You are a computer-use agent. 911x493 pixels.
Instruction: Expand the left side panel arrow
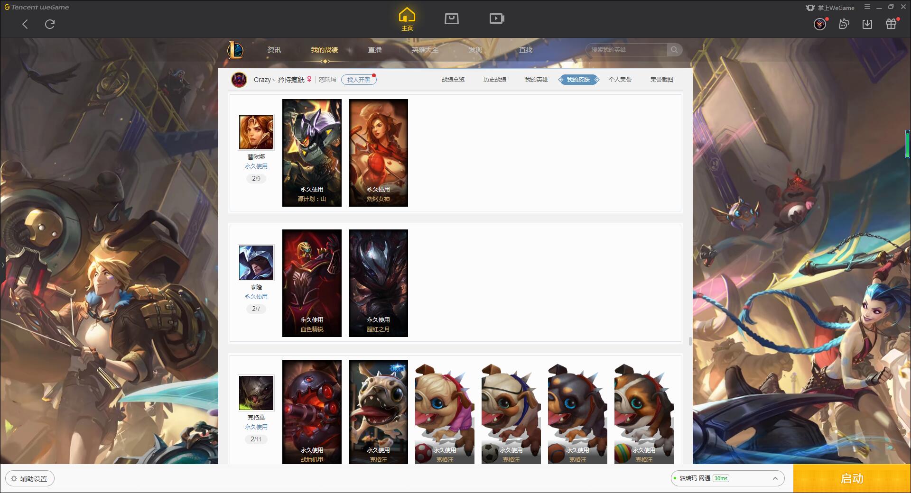pos(2,265)
